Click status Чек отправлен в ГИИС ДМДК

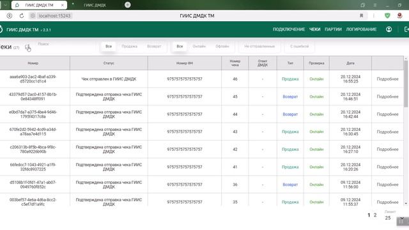(x=109, y=79)
